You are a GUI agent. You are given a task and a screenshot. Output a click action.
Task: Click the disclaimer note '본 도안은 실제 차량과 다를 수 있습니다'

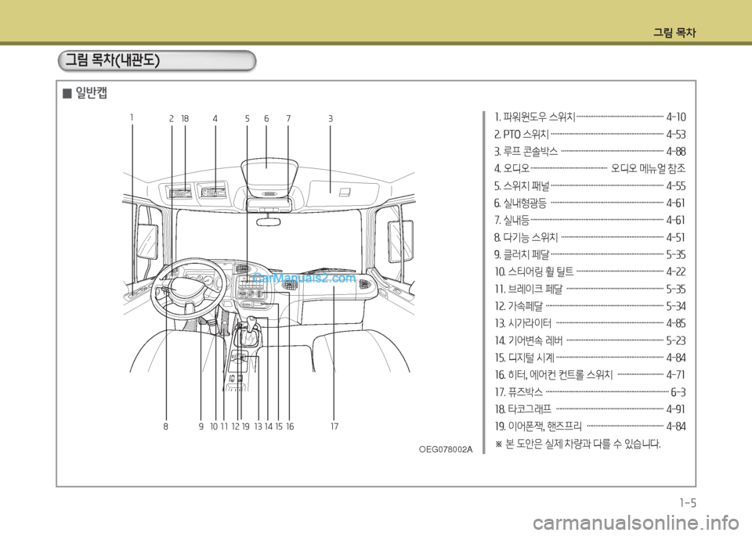[x=578, y=444]
